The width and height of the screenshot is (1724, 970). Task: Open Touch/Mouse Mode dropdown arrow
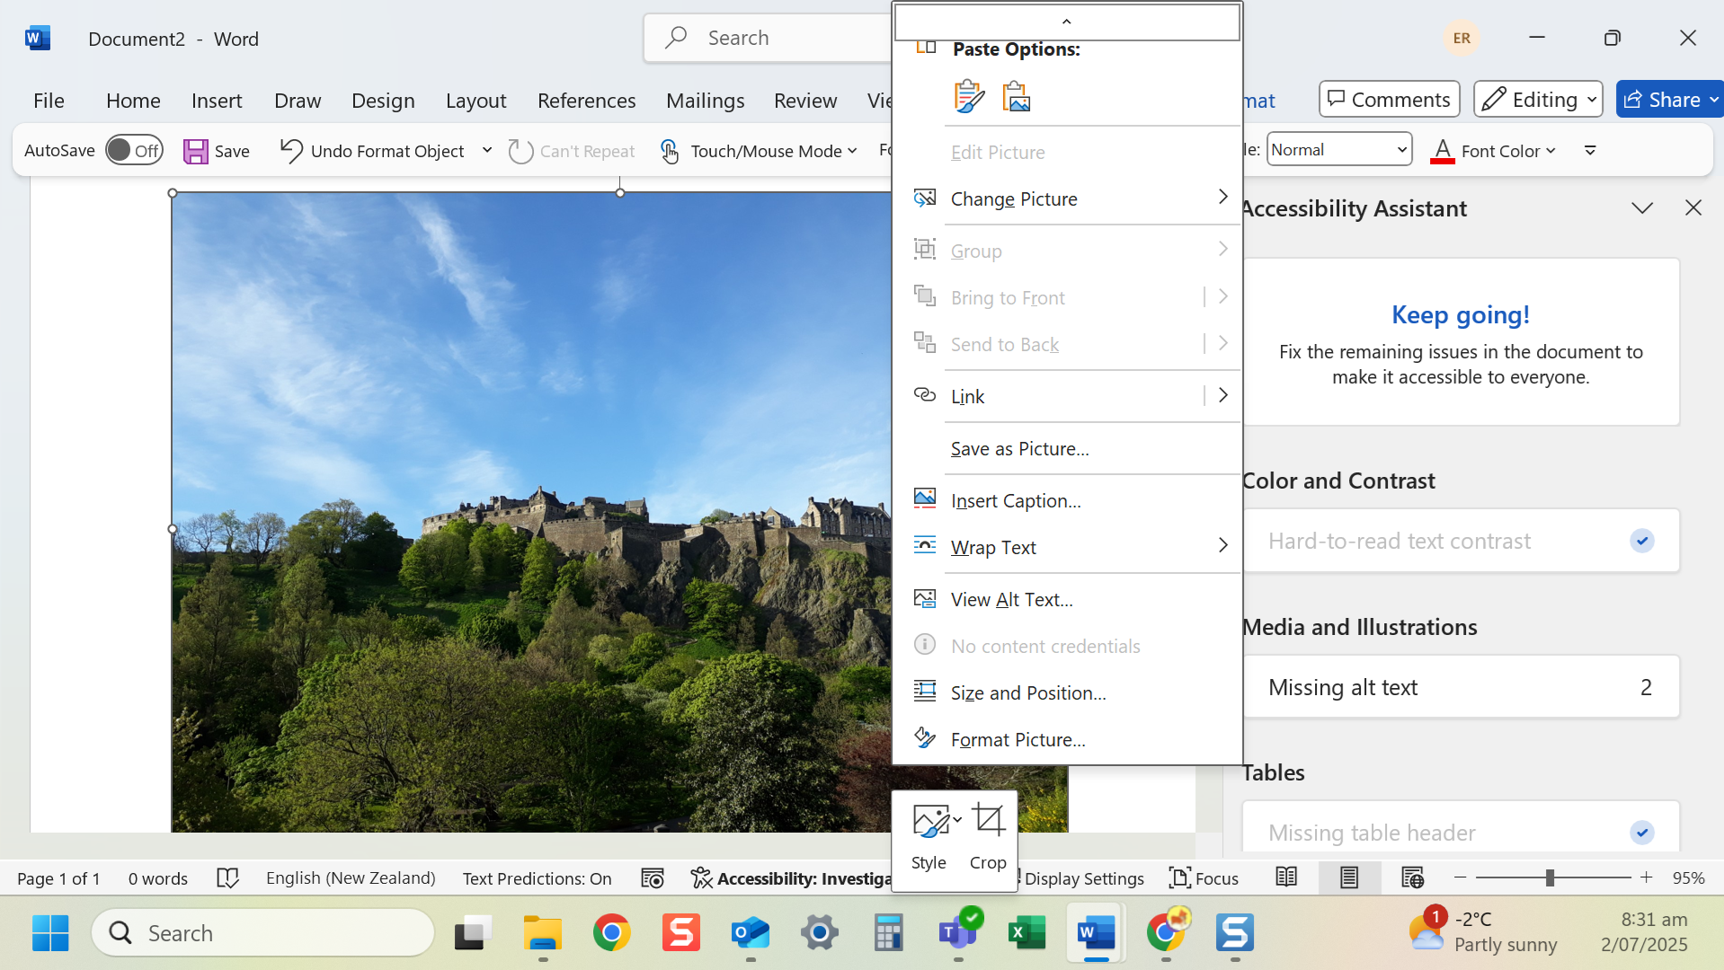(852, 151)
